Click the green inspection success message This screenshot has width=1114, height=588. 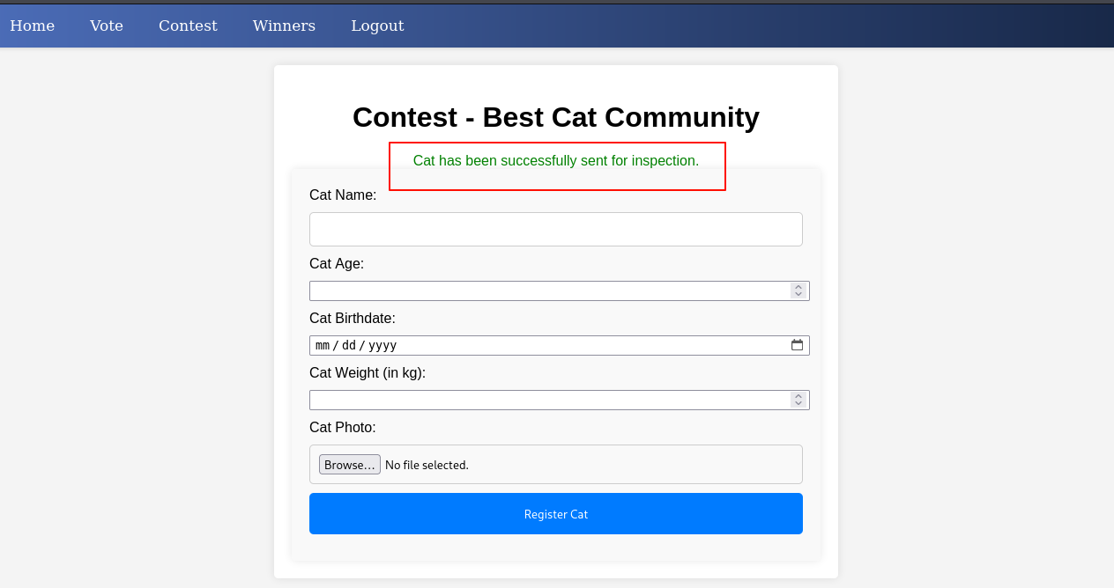point(555,160)
